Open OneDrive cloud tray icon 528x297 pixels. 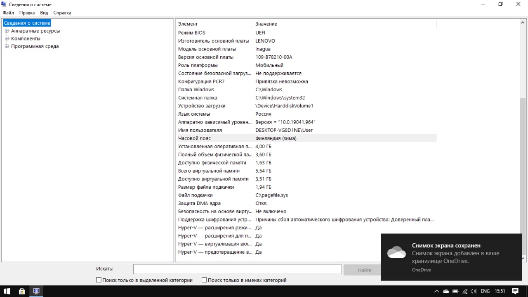click(446, 291)
